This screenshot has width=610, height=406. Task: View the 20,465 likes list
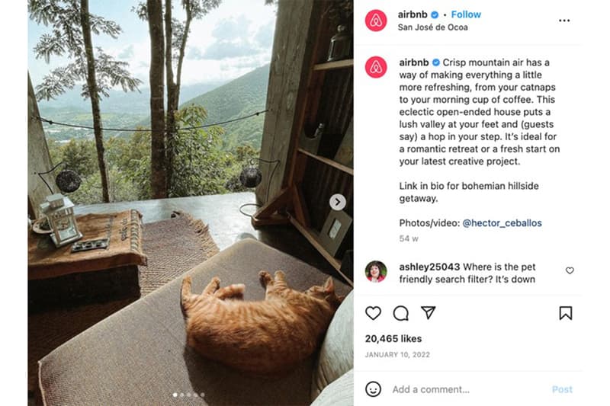(393, 338)
